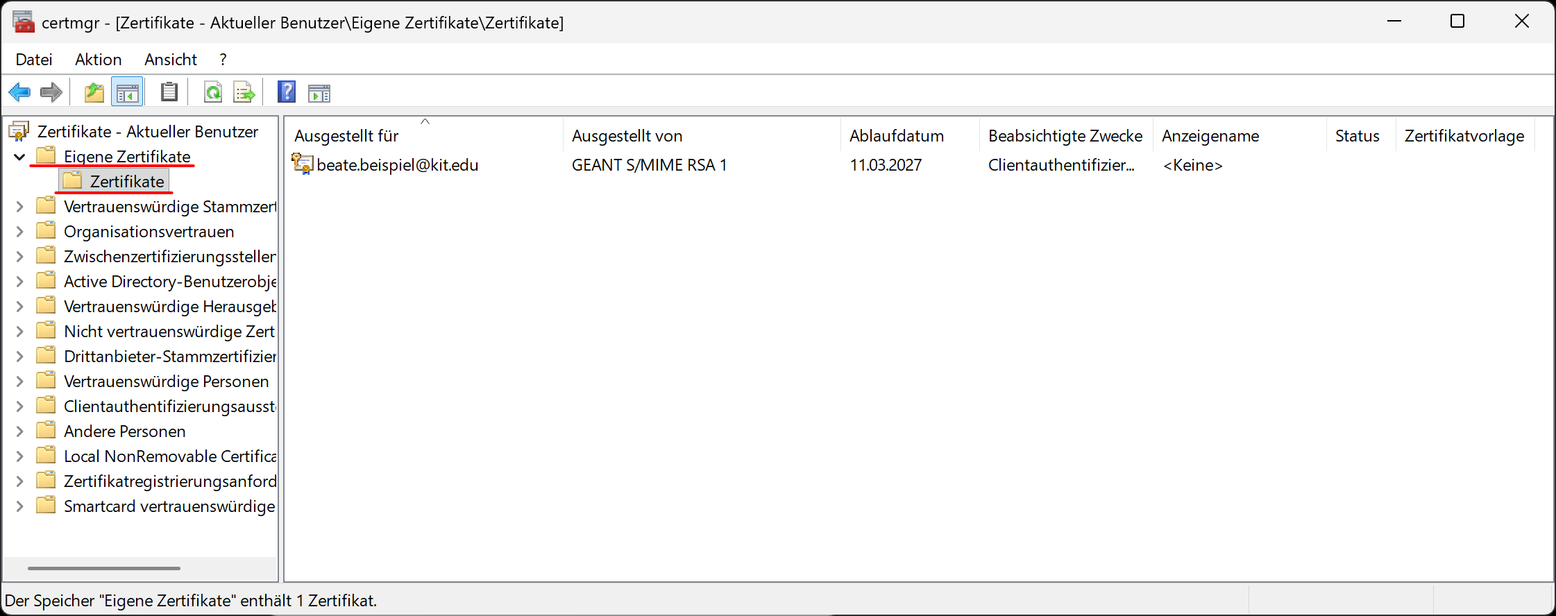Toggle the Show/Hide Action Pane button

tap(319, 92)
